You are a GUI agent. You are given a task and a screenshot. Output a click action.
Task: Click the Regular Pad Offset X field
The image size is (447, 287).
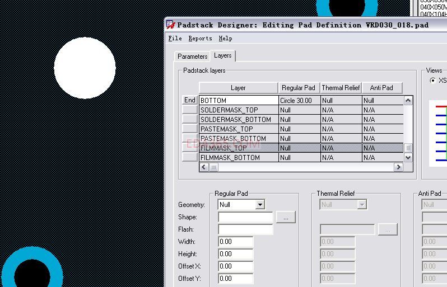pos(236,266)
